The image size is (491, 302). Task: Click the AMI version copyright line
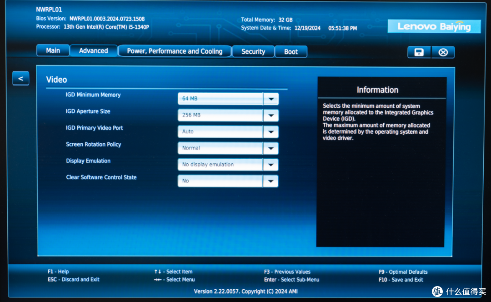246,292
